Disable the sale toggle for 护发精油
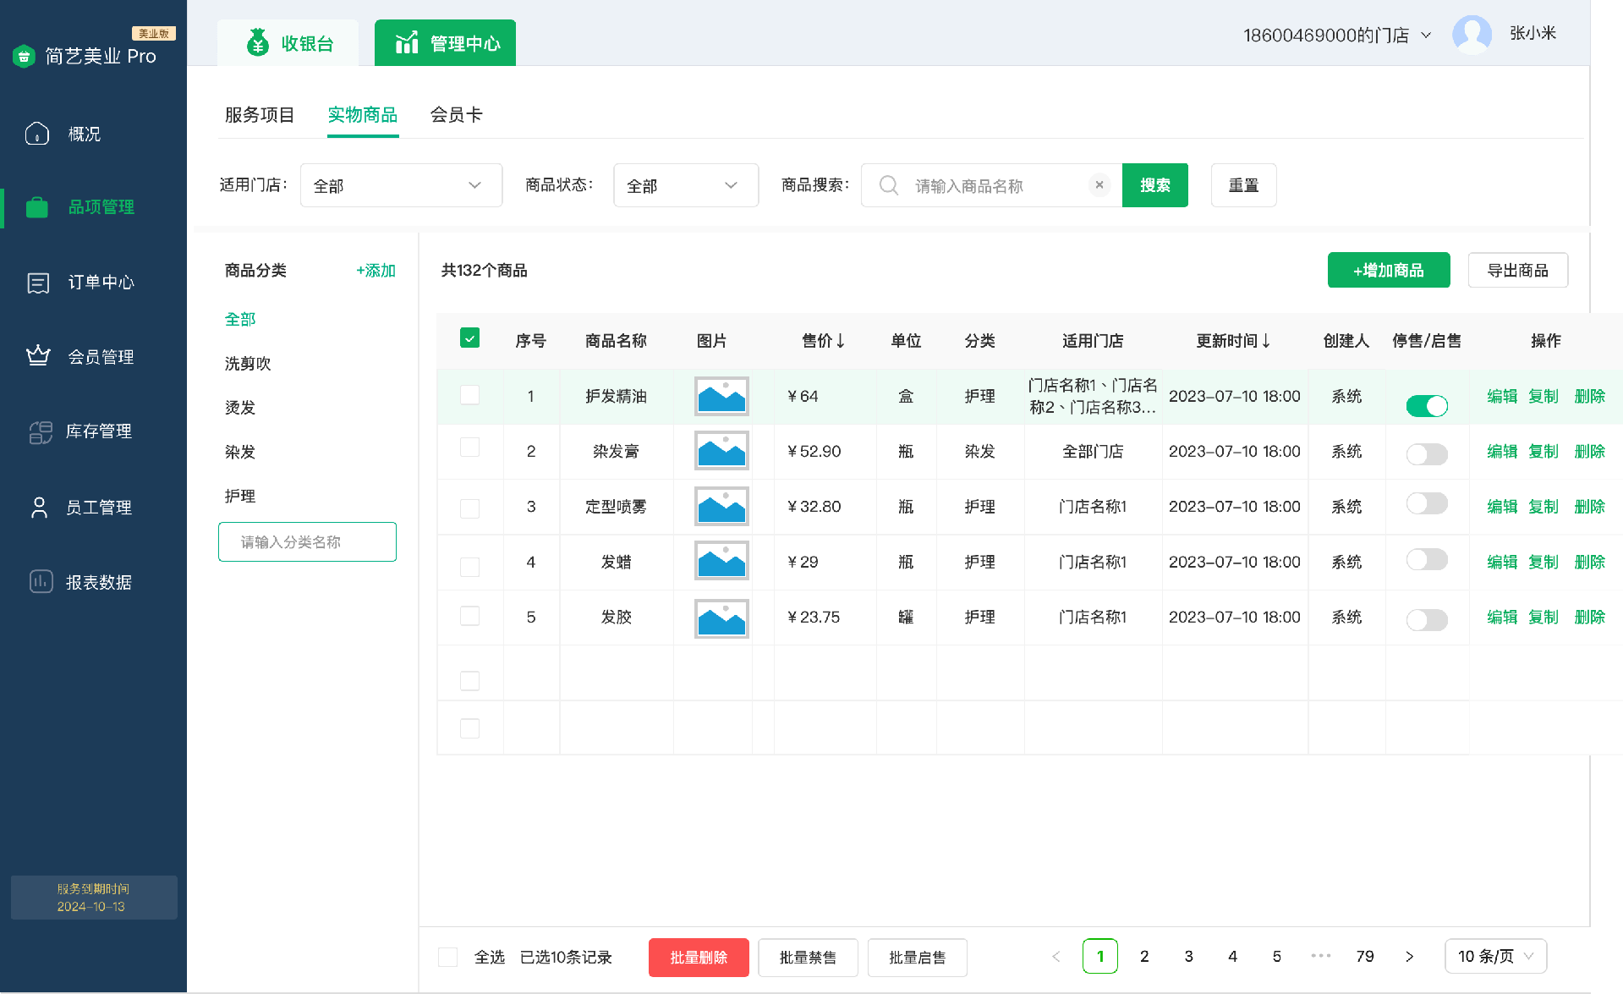The width and height of the screenshot is (1623, 994). (1426, 406)
